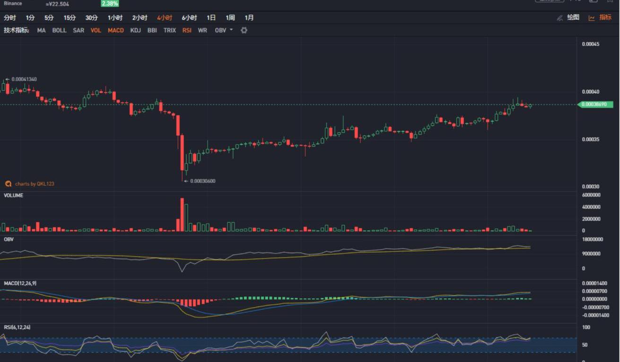Screen dimensions: 620x362
Task: Click the RSI(6,12,24) panel label
Action: coord(17,327)
